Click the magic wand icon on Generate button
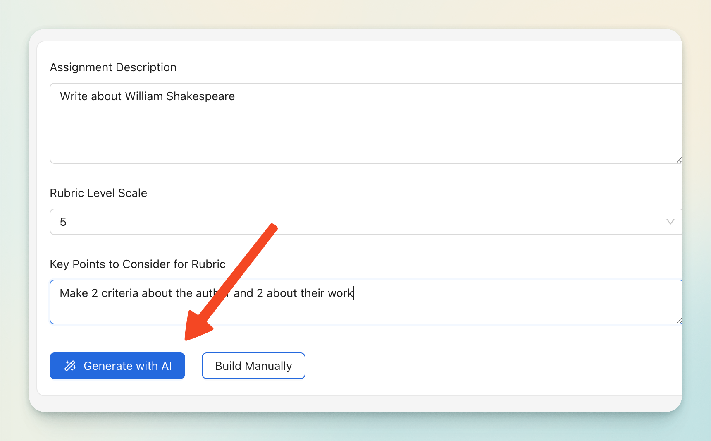The width and height of the screenshot is (711, 441). (x=70, y=366)
